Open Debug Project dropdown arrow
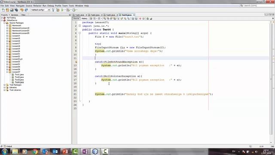This screenshot has height=155, width=275. [x=70, y=10]
